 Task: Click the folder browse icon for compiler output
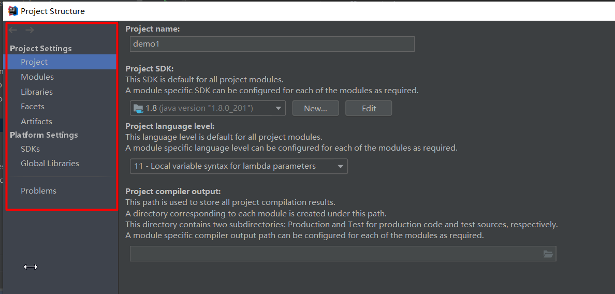tap(548, 254)
